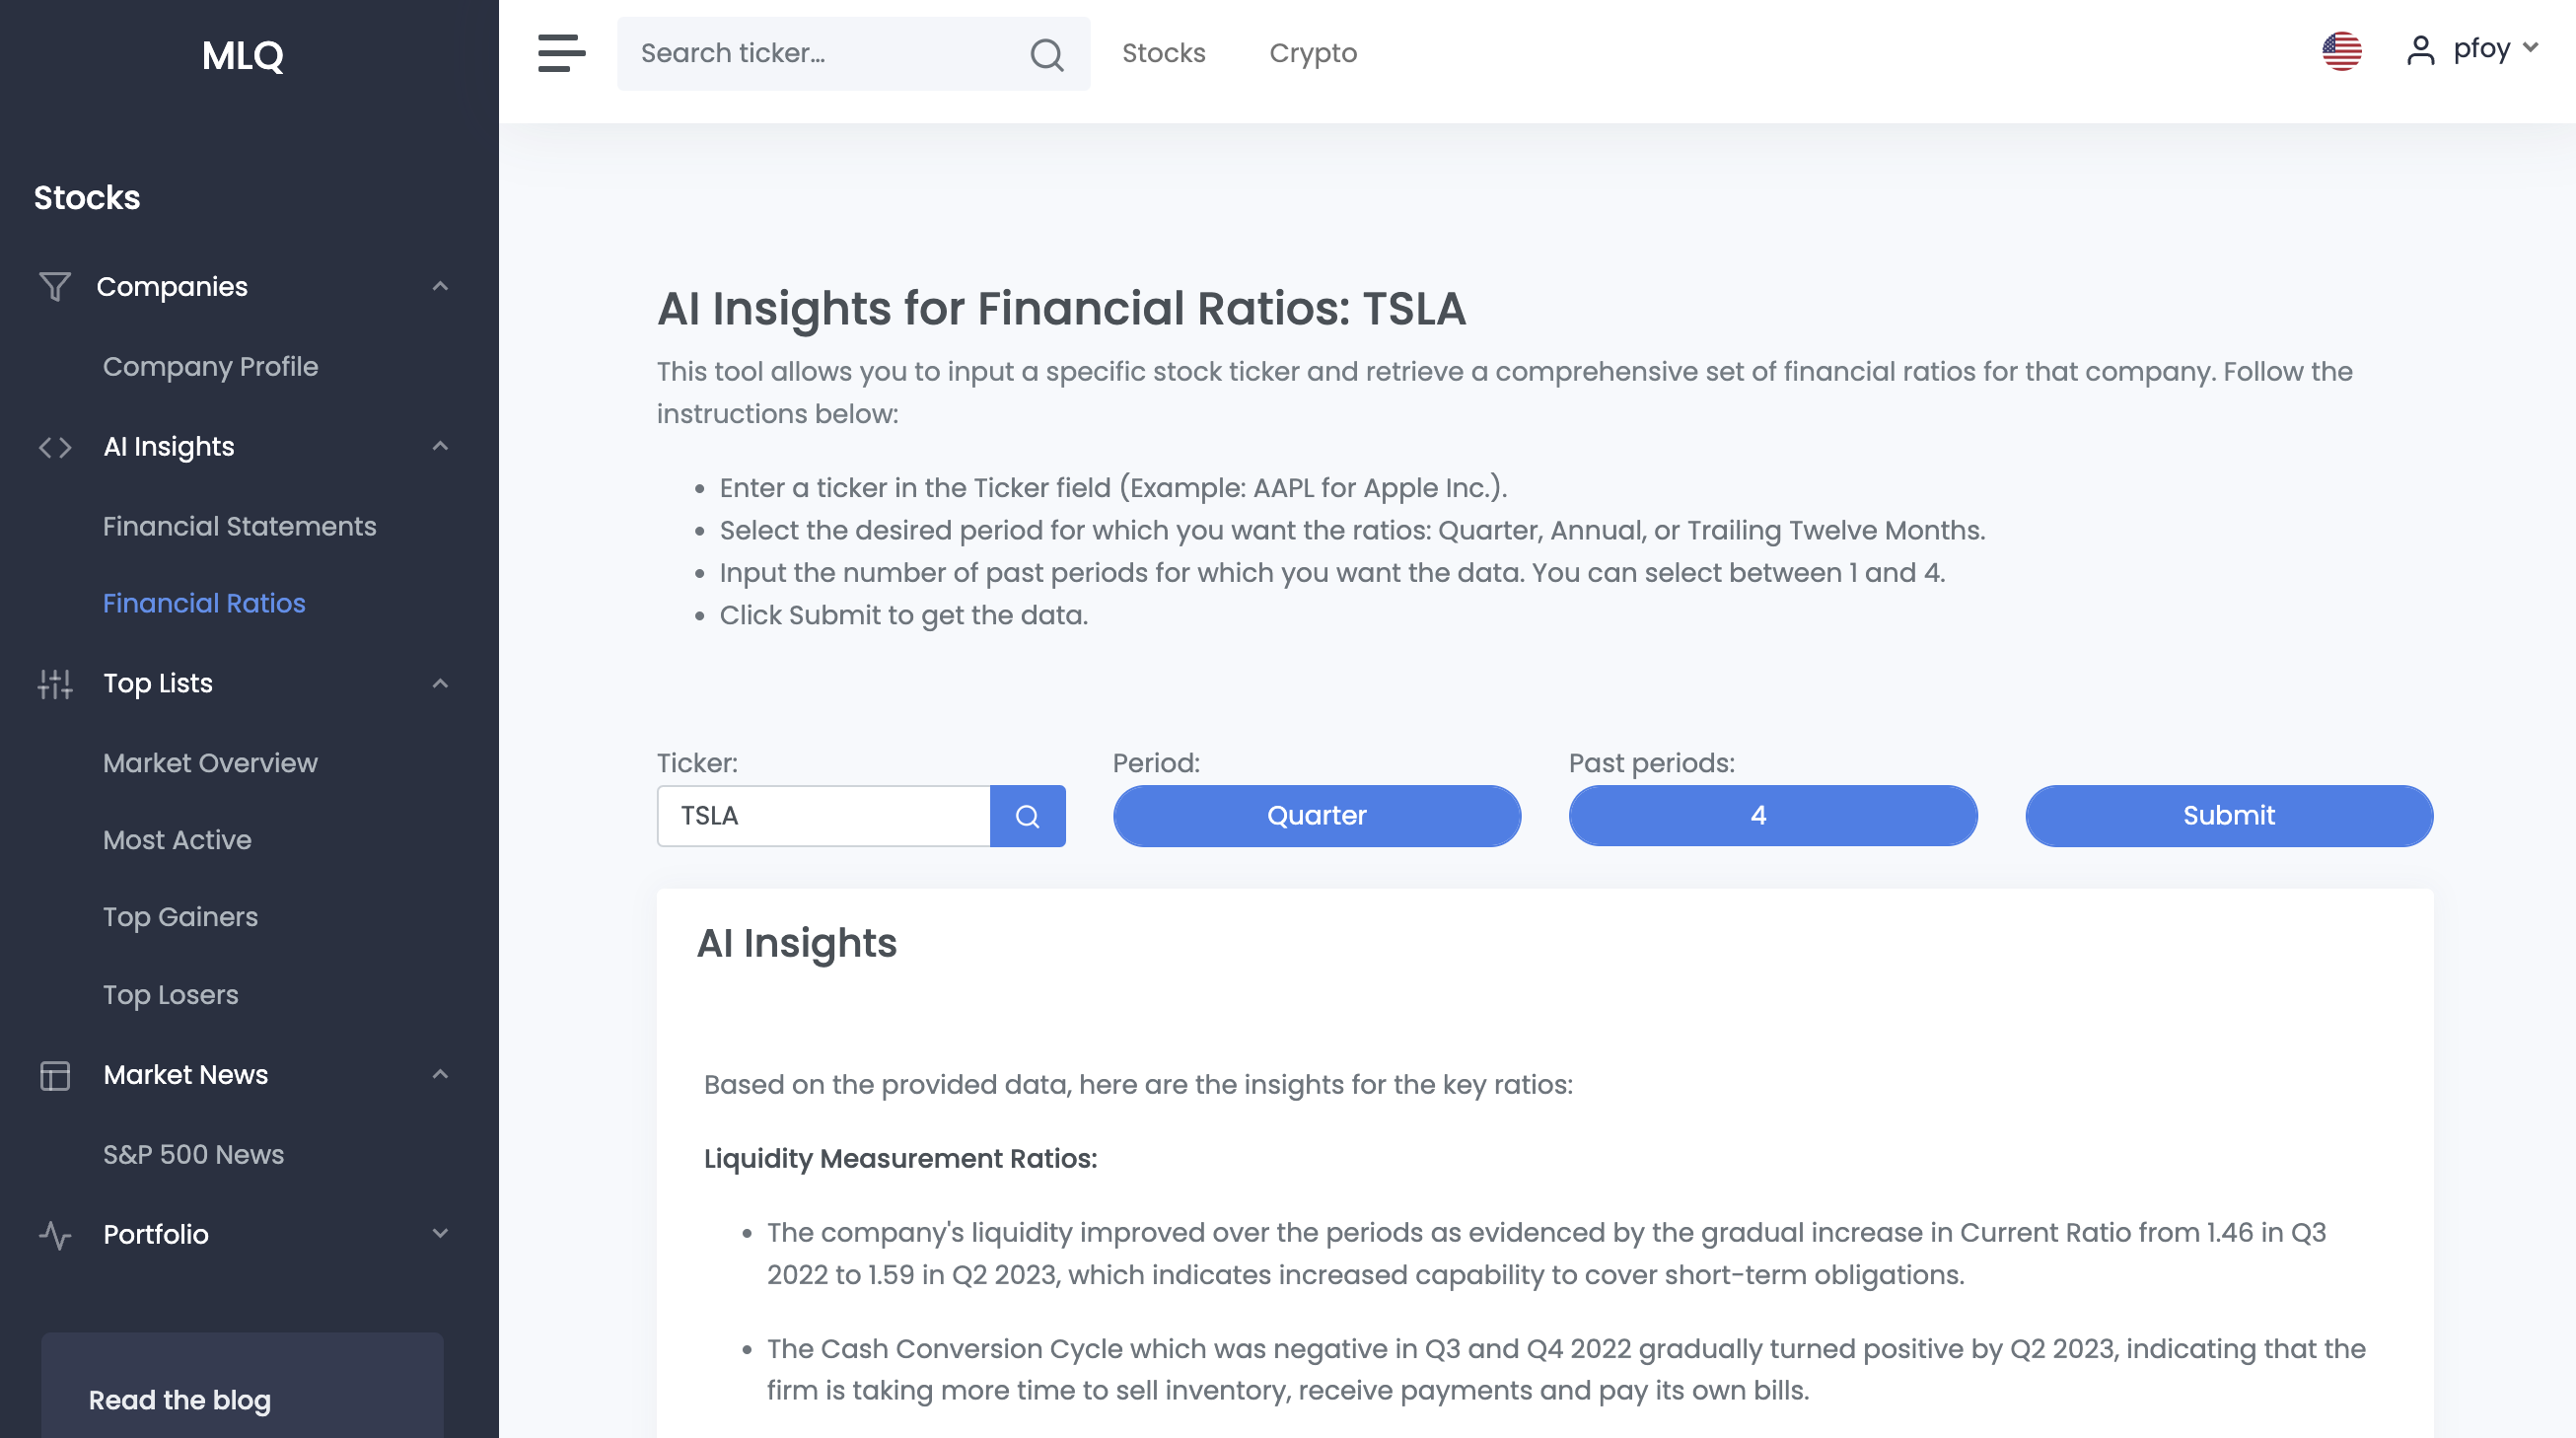Collapse the AI Insights section in sidebar
This screenshot has height=1438, width=2576.
coord(439,444)
